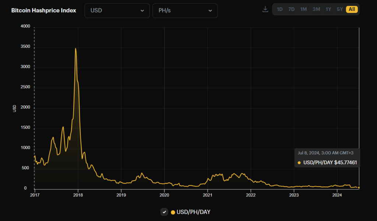Select the 7D time range
377x221 pixels.
(292, 9)
